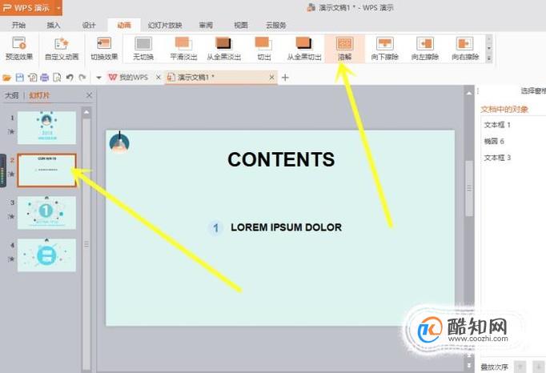Choose the 从全黑切出 cut from black transition
The width and height of the screenshot is (546, 373).
pyautogui.click(x=304, y=49)
